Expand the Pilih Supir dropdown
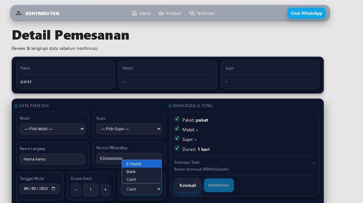This screenshot has width=363, height=203. (129, 129)
